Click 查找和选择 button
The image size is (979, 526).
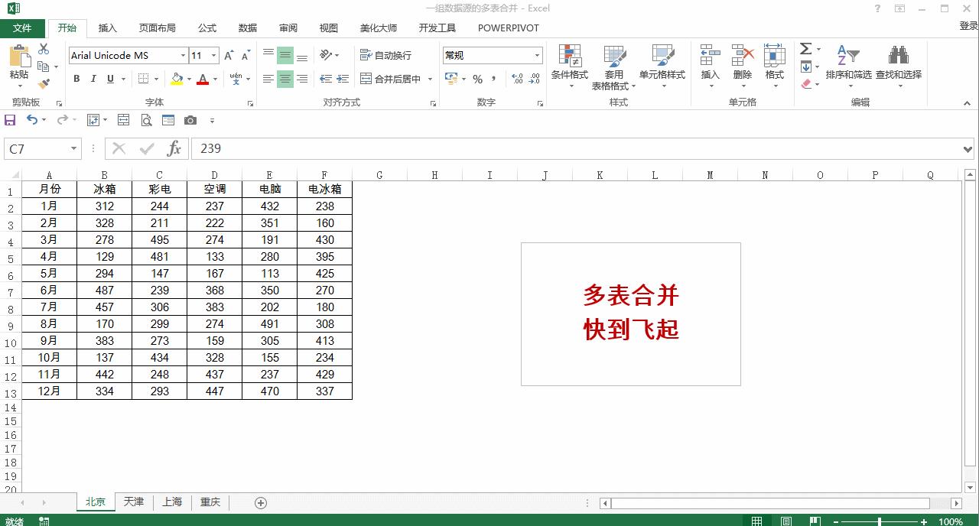tap(899, 67)
